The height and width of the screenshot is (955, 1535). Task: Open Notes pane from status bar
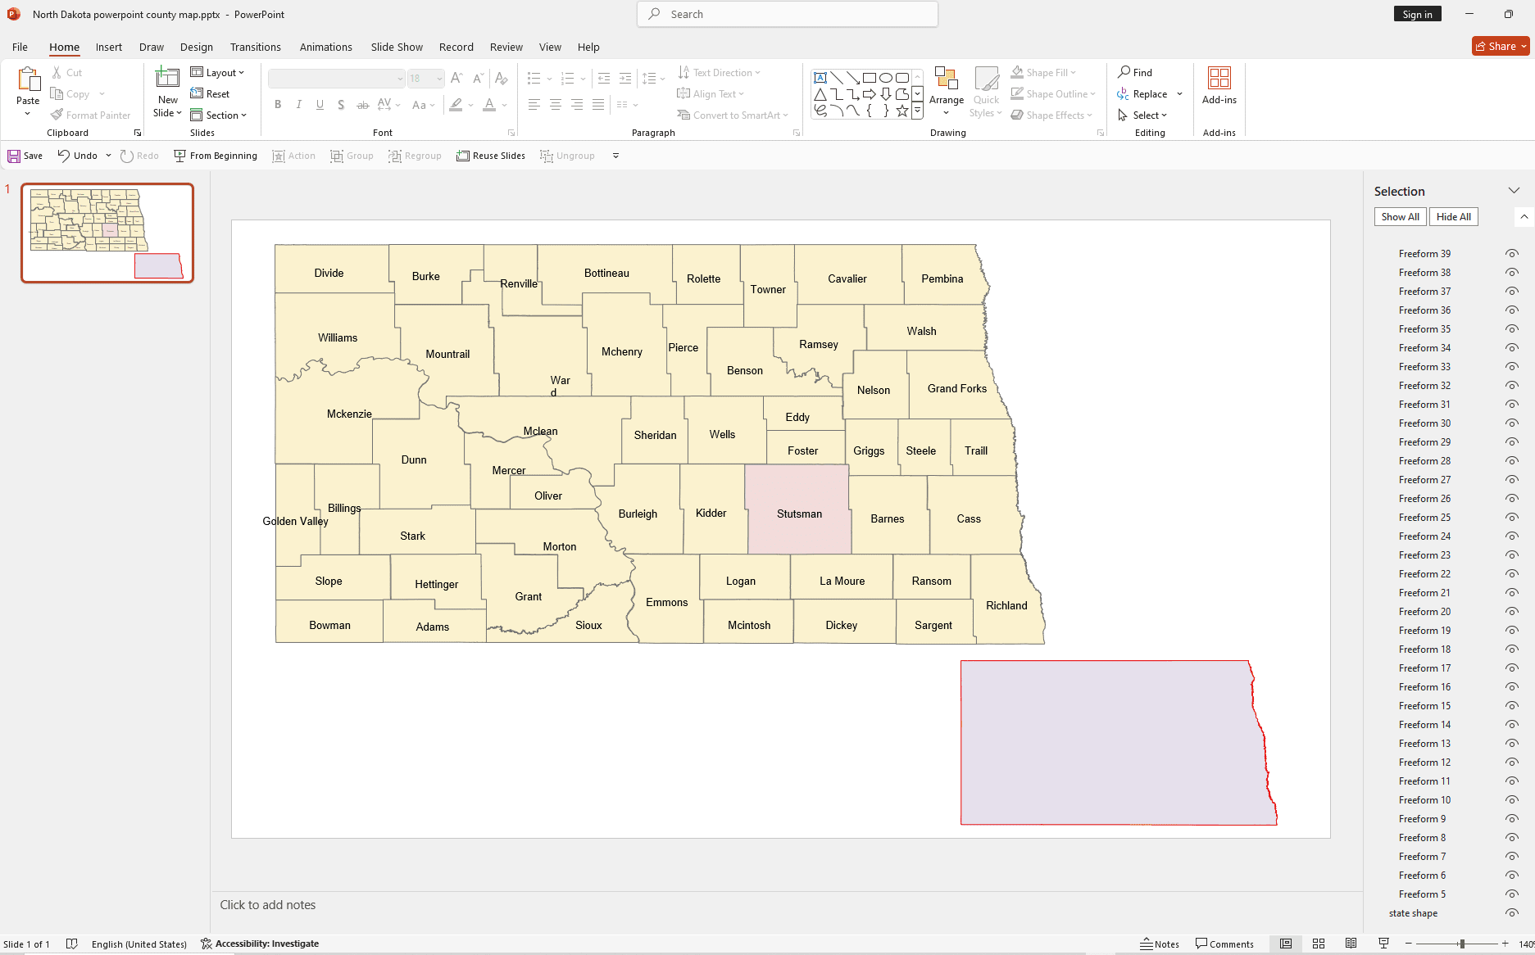pyautogui.click(x=1160, y=944)
